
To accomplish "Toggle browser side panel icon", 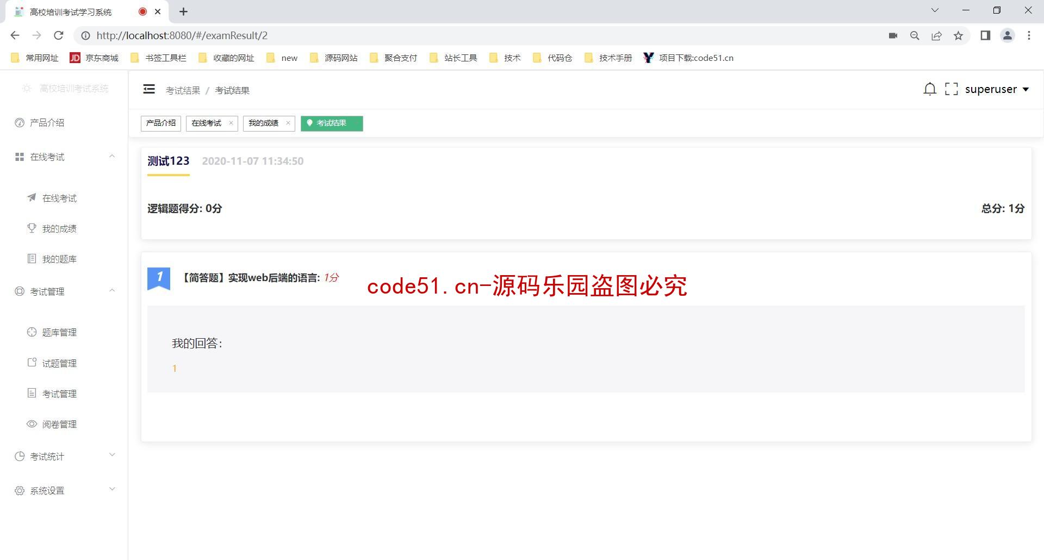I will [985, 35].
